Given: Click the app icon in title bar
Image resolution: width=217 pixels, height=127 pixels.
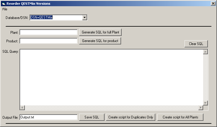Looking at the screenshot, I should pos(3,4).
